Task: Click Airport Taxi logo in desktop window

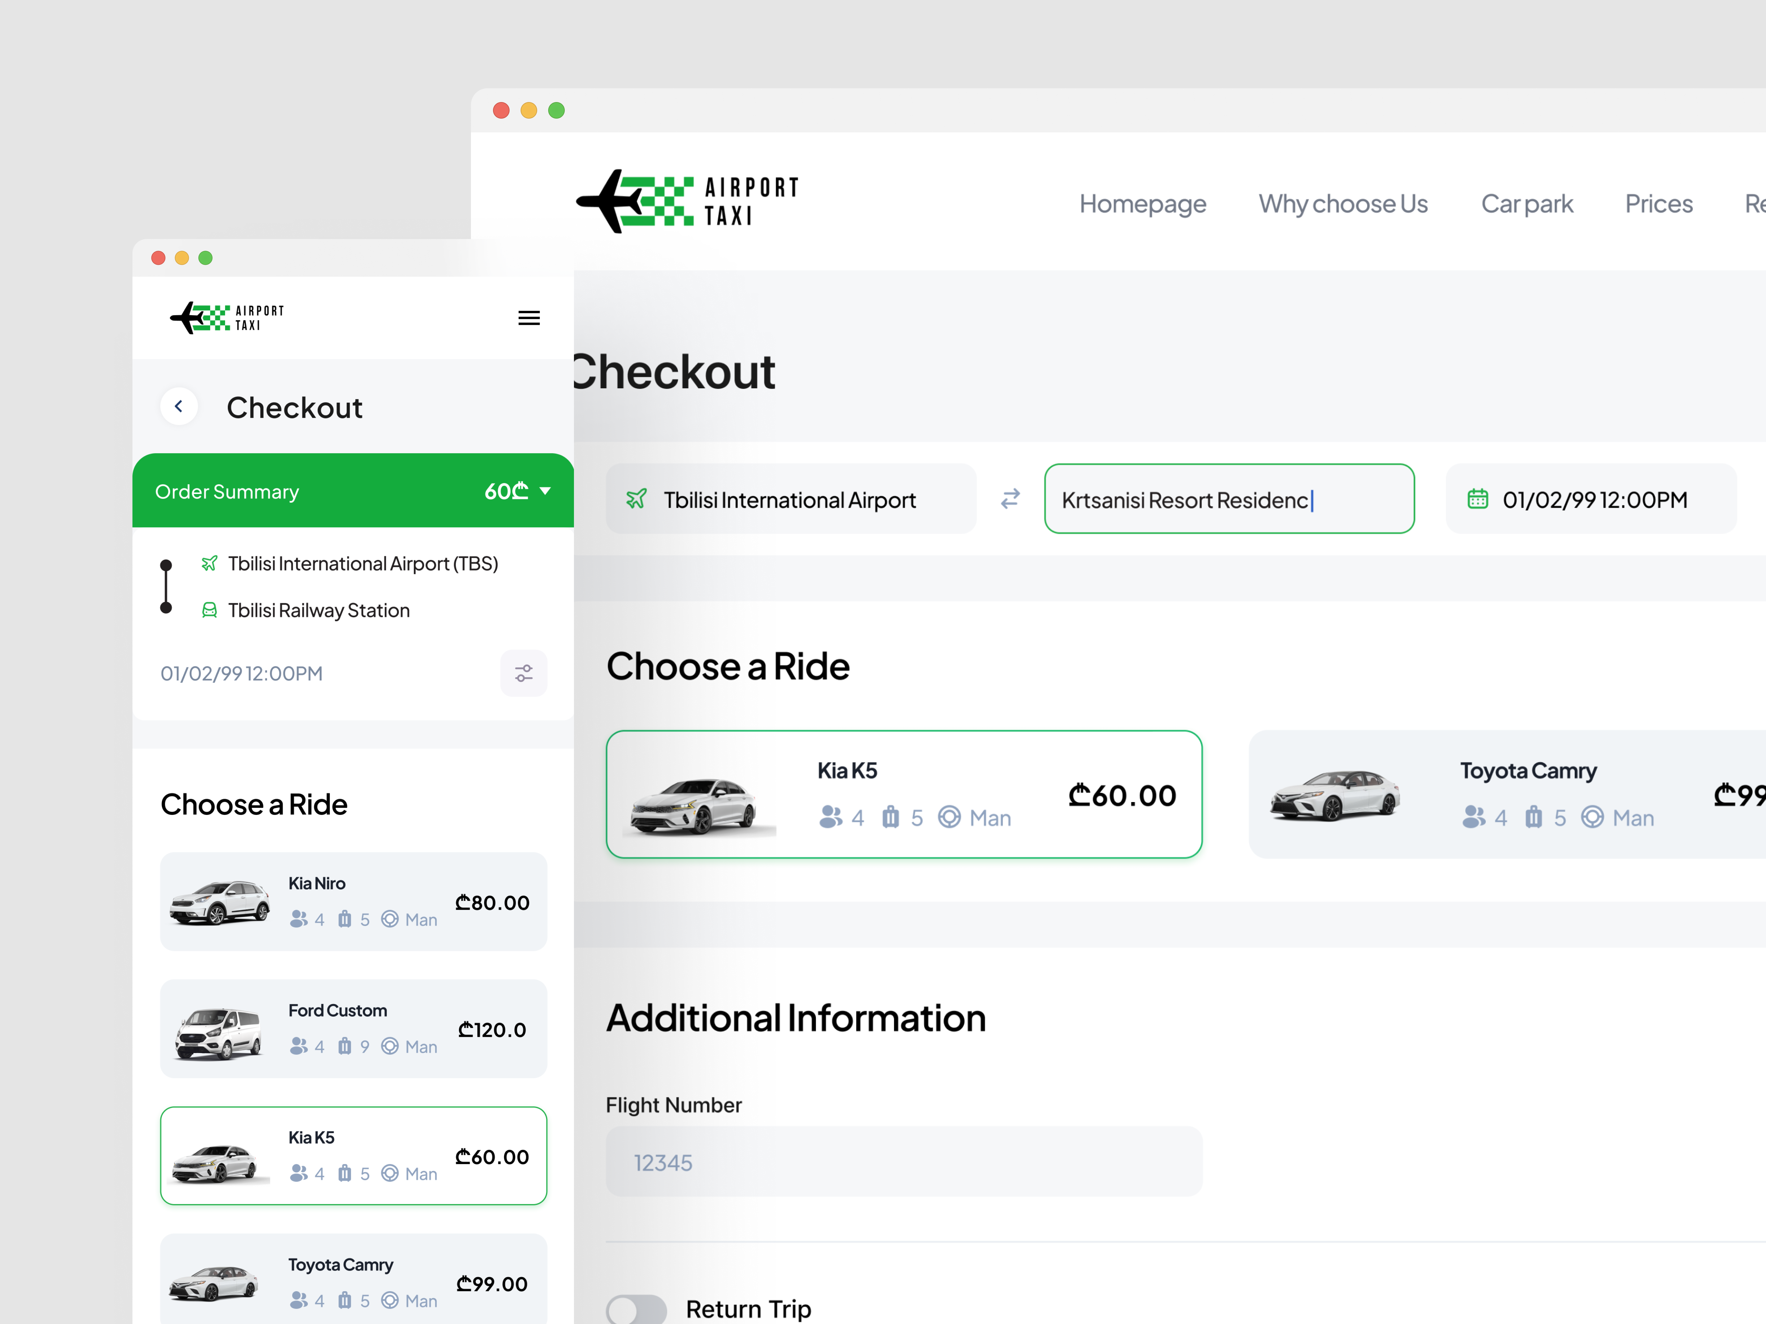Action: point(687,201)
